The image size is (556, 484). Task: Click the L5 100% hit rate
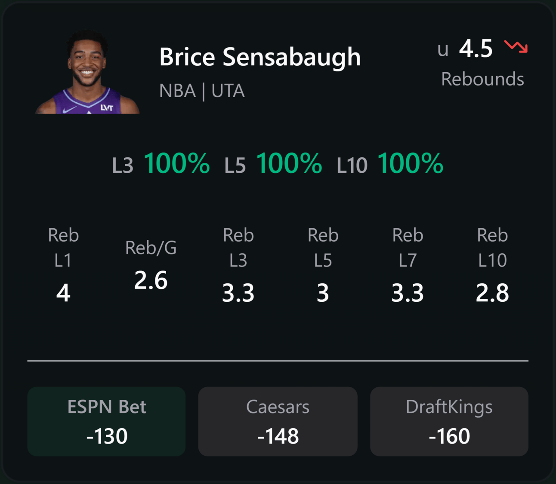pos(273,164)
